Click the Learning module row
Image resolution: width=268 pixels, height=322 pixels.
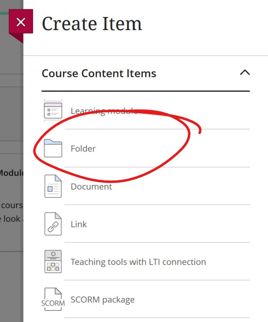click(104, 110)
